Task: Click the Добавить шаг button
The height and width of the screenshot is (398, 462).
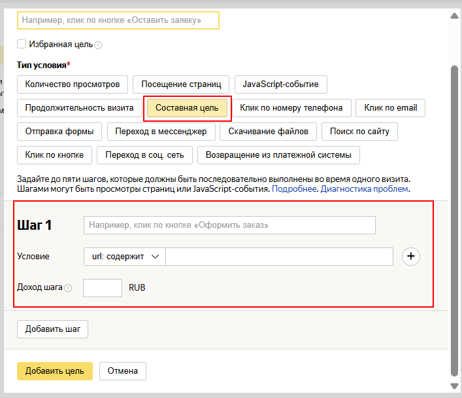Action: point(52,329)
